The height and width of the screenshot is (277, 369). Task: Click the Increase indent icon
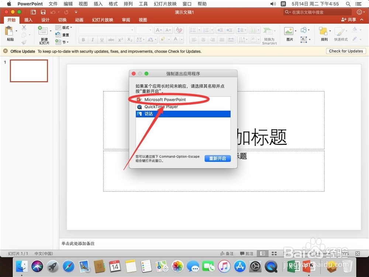tap(230, 30)
